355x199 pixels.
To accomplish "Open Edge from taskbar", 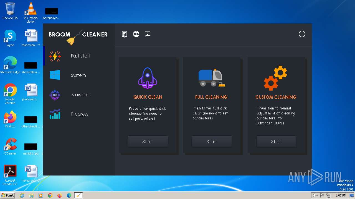I will [69, 195].
